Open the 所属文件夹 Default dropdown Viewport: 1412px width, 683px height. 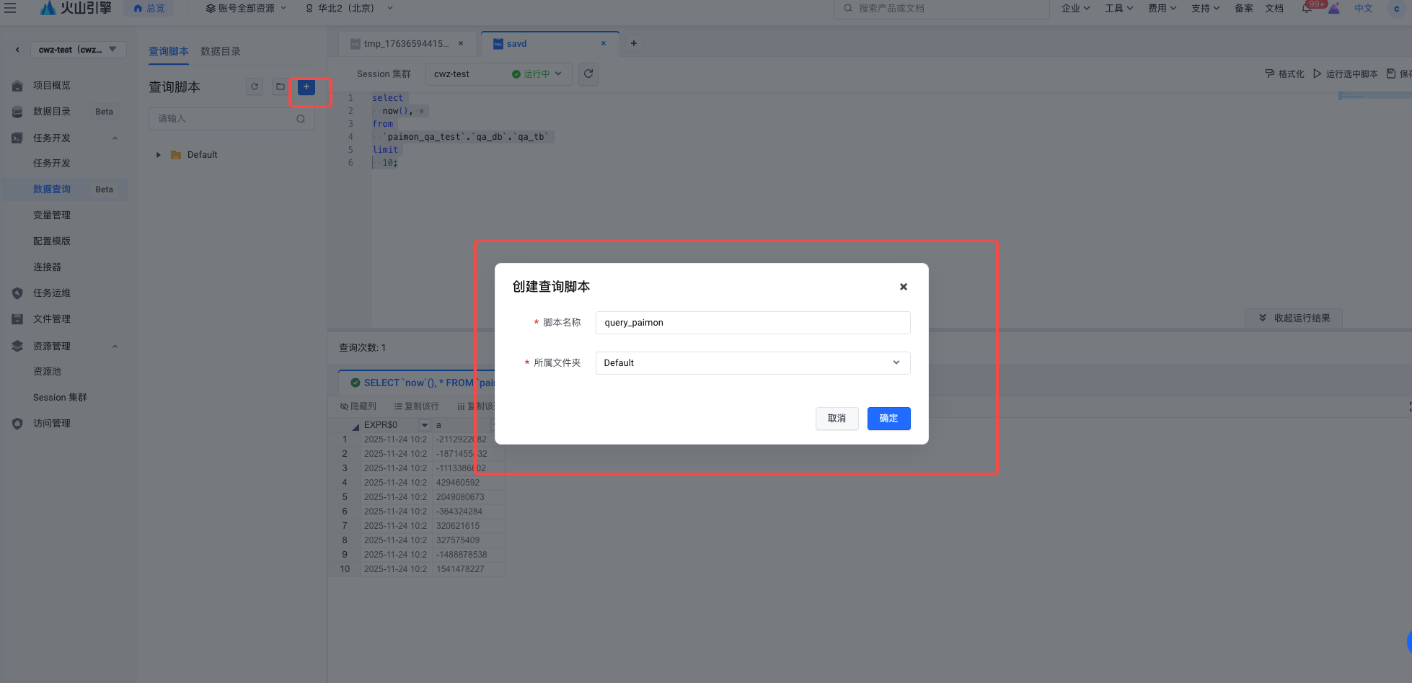[x=753, y=363]
